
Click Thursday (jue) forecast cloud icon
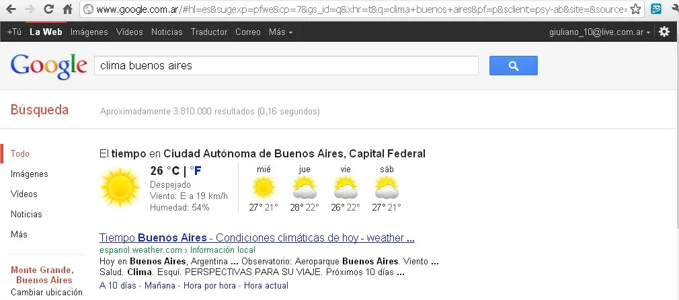(305, 187)
